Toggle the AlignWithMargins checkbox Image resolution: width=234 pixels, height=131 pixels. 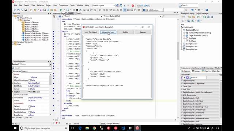coord(30,80)
